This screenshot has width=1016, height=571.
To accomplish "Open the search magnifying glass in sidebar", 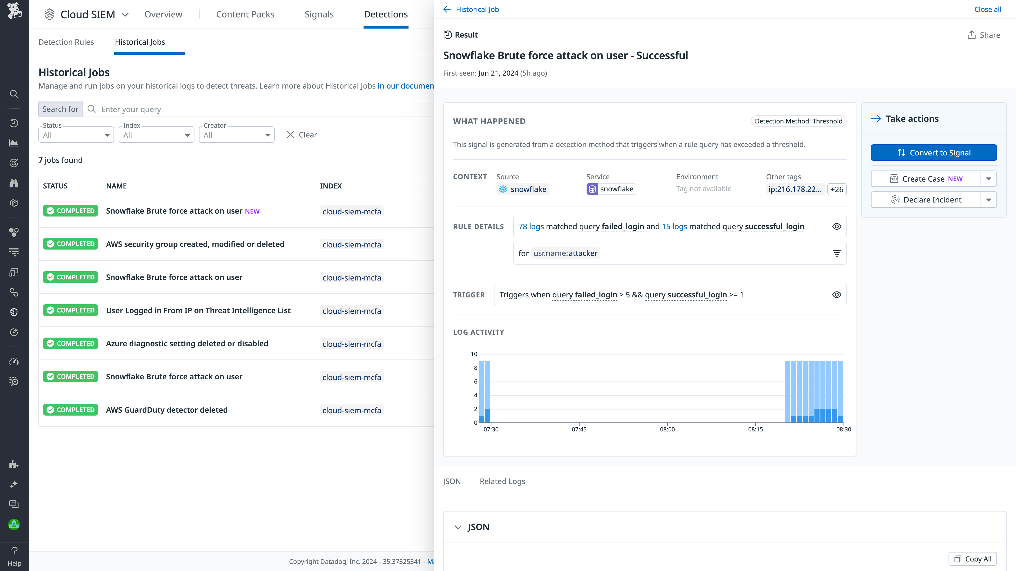I will coord(14,94).
